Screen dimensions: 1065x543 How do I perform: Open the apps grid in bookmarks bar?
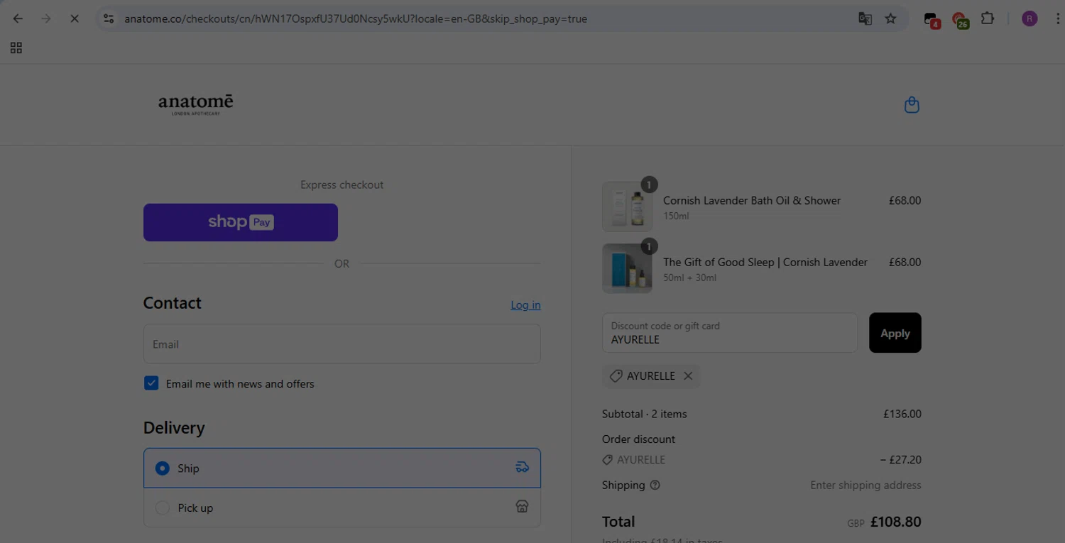coord(16,48)
